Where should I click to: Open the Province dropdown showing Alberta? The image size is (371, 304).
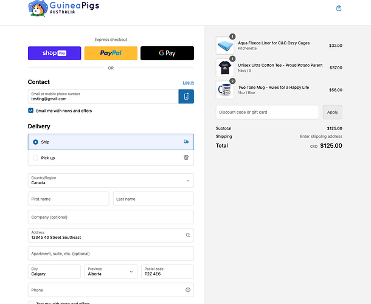111,272
